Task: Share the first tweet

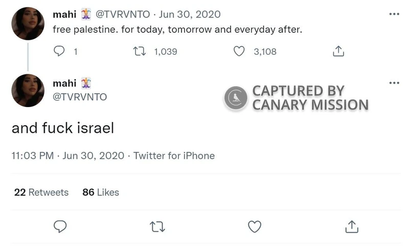Action: (x=338, y=51)
